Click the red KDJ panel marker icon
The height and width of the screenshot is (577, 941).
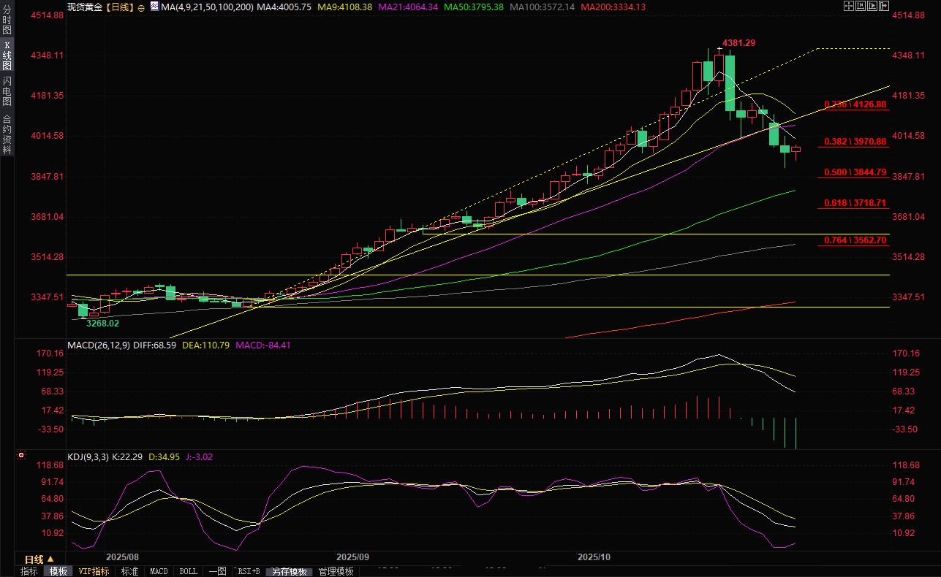click(x=21, y=456)
